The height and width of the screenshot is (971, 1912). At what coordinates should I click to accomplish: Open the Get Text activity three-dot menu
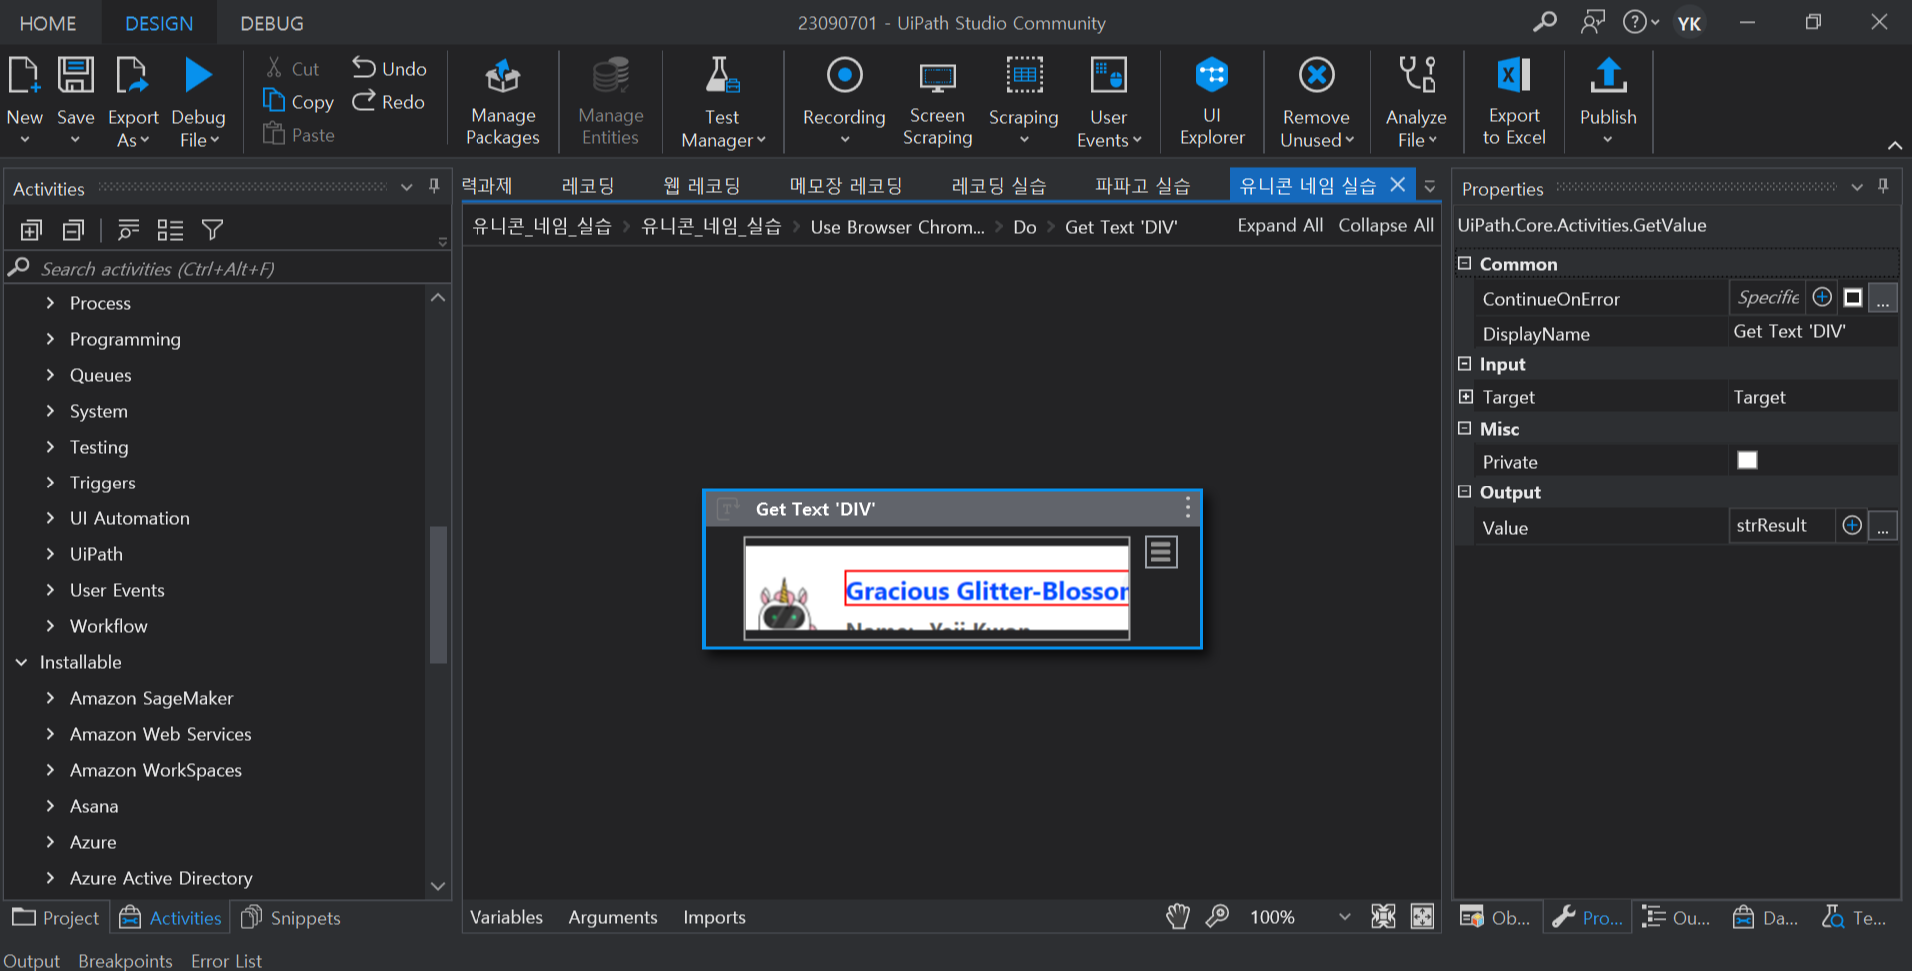point(1187,507)
